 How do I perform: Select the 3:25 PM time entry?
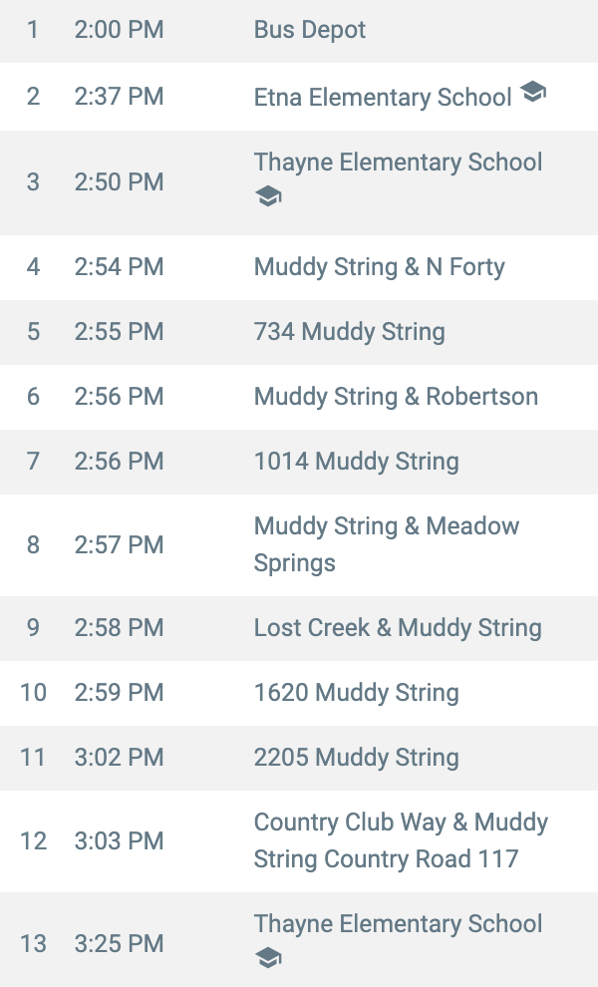click(119, 943)
